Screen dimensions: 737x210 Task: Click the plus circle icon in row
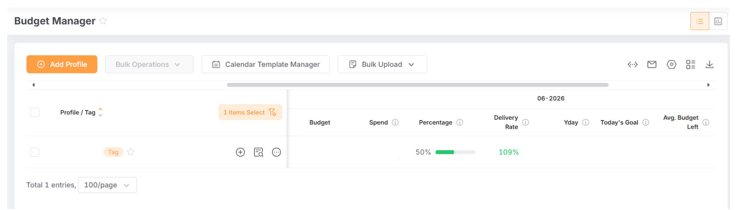pos(240,152)
